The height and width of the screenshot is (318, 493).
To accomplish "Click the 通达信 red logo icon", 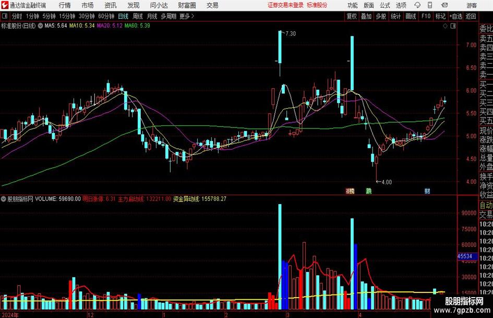I will (5, 5).
